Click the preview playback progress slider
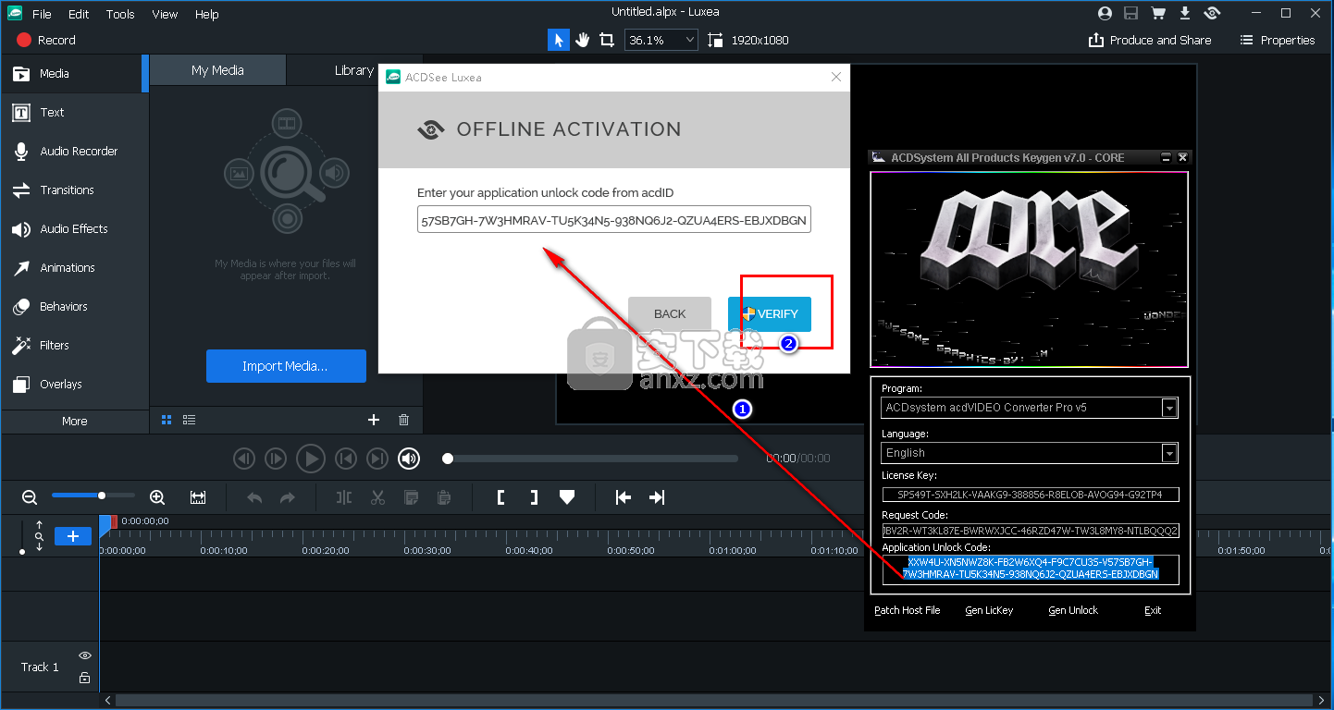 [x=592, y=458]
